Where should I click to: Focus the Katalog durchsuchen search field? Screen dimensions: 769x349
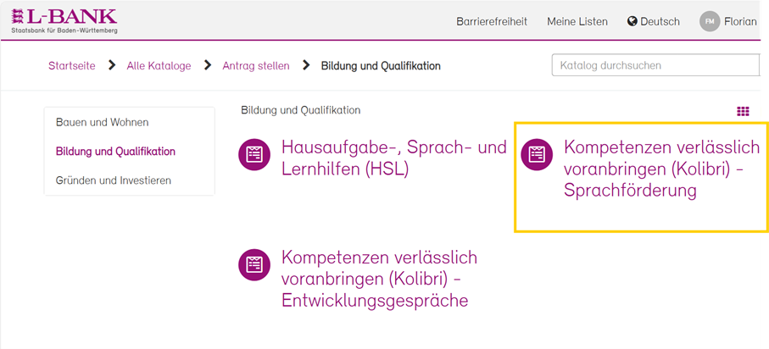click(655, 65)
